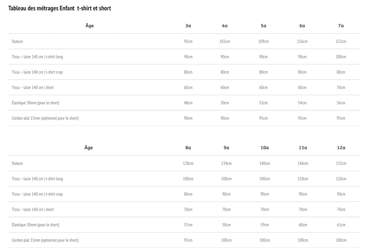Click the 7a age column header
Image resolution: width=386 pixels, height=249 pixels.
click(341, 26)
